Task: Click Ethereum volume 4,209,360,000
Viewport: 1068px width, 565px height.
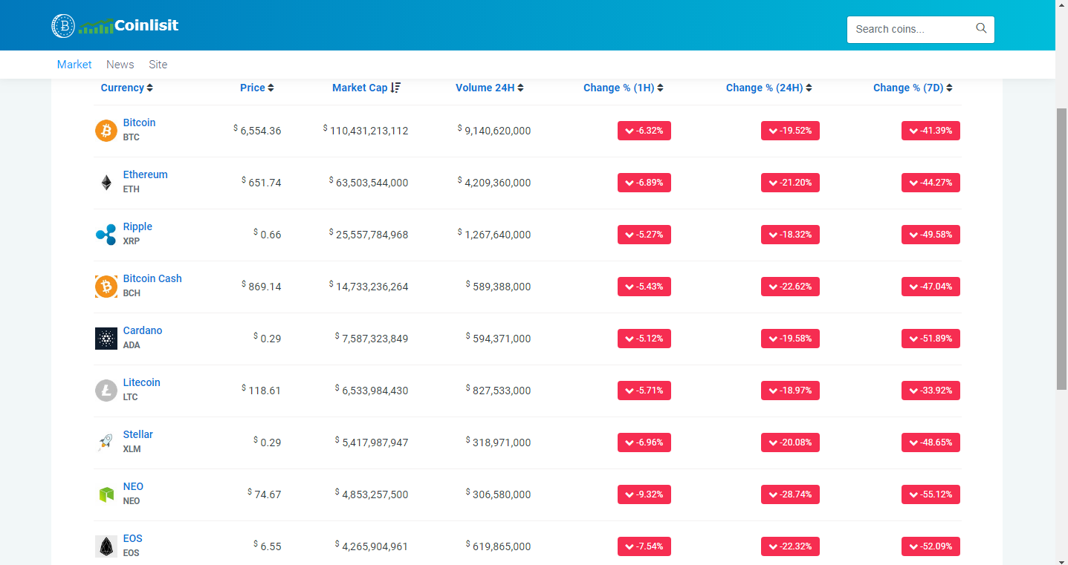Action: (x=494, y=183)
